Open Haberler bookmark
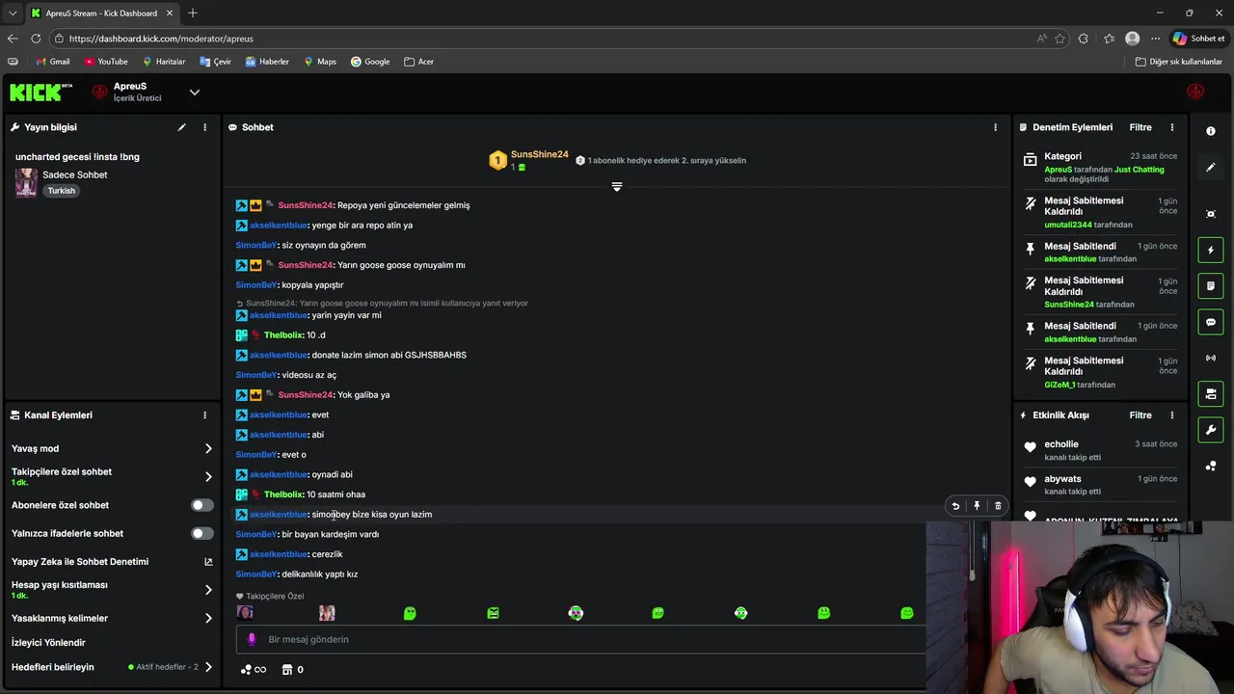This screenshot has width=1234, height=694. [x=267, y=62]
